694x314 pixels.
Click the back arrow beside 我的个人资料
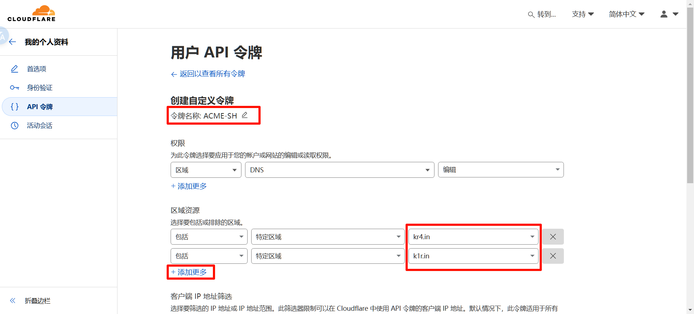point(13,42)
